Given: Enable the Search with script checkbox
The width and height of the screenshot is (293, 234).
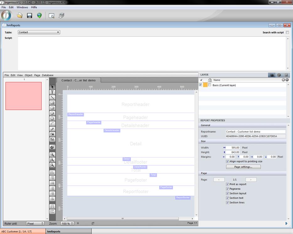Looking at the screenshot, I should tap(287, 32).
